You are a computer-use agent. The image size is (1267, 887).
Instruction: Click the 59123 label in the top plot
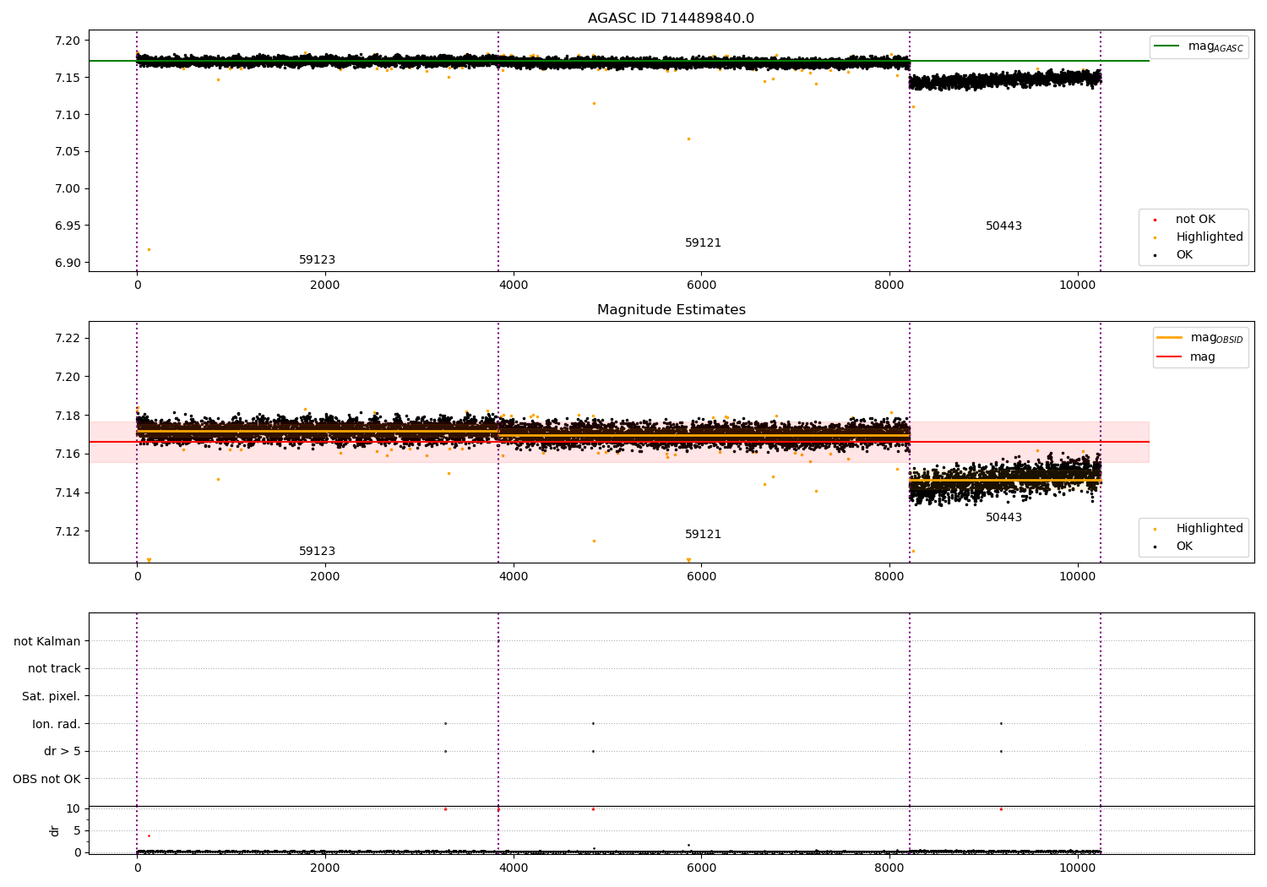317,260
